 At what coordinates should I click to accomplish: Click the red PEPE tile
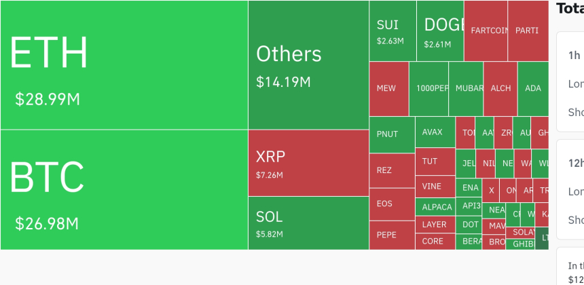coord(391,235)
